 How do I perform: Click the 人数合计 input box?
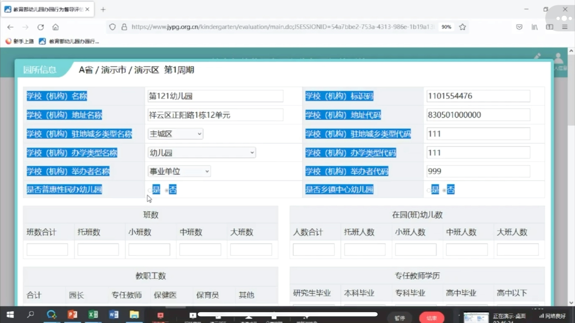[x=314, y=250]
